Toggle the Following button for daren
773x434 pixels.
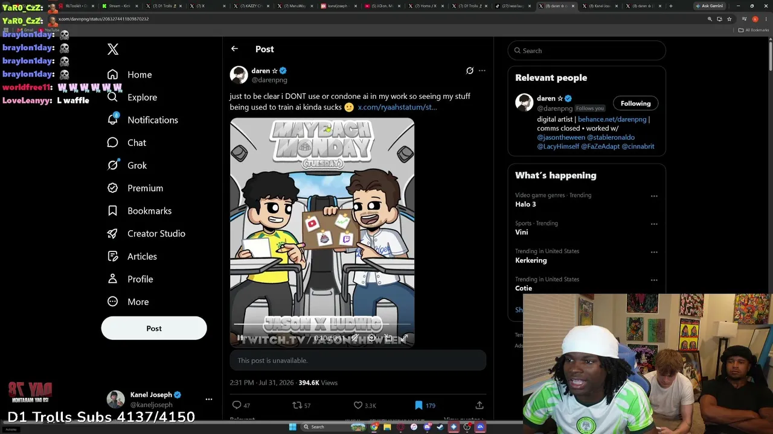coord(635,104)
